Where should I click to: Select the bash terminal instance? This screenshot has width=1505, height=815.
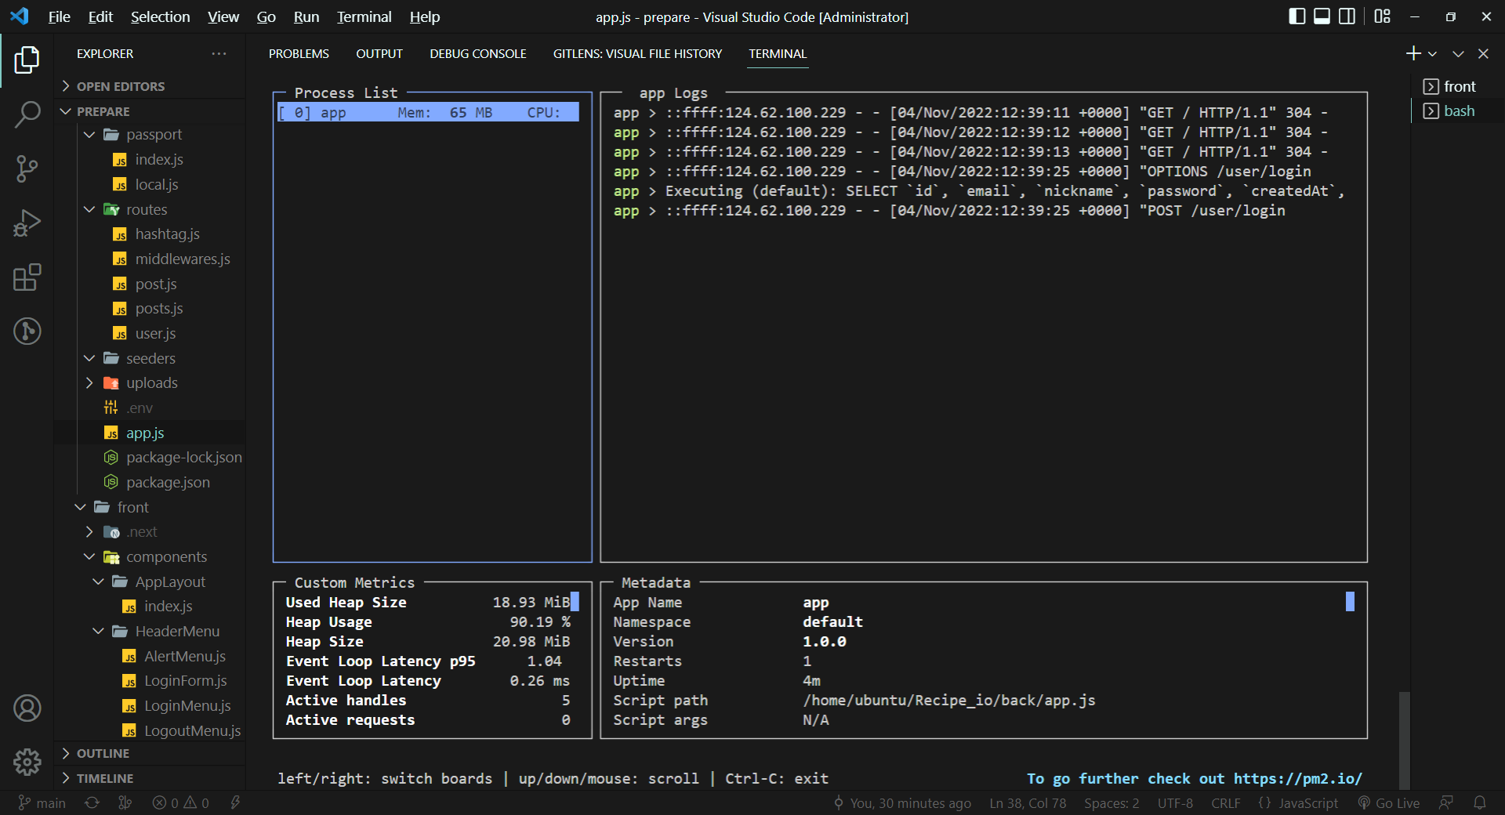coord(1458,111)
